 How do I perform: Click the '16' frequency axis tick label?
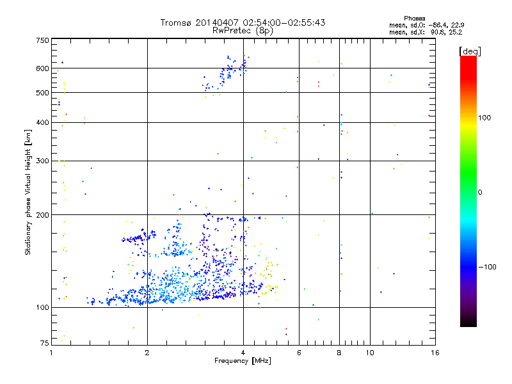(435, 353)
